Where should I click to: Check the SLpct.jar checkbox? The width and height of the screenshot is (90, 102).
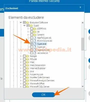[31, 47]
